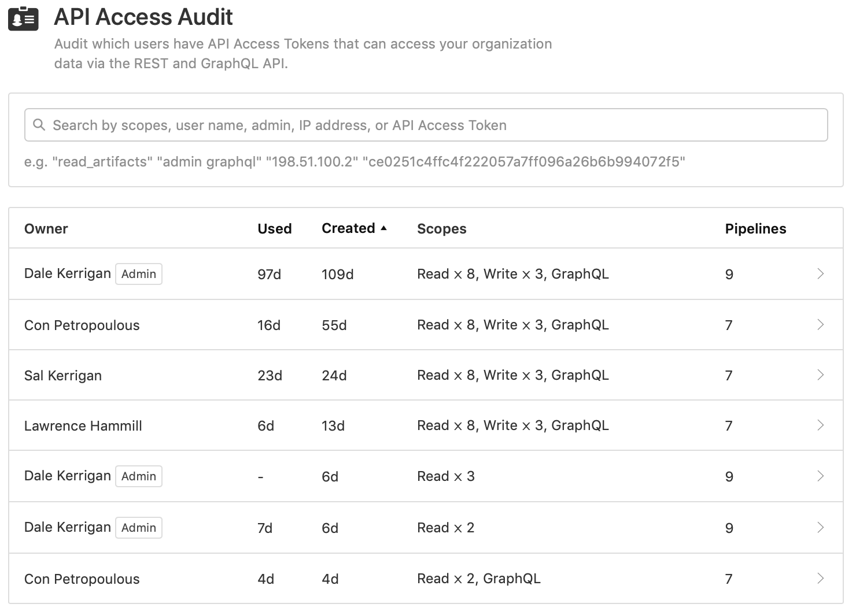
Task: Click Admin badge on Read × 3 row
Action: (139, 476)
